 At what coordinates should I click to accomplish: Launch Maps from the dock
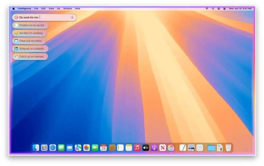(78, 148)
